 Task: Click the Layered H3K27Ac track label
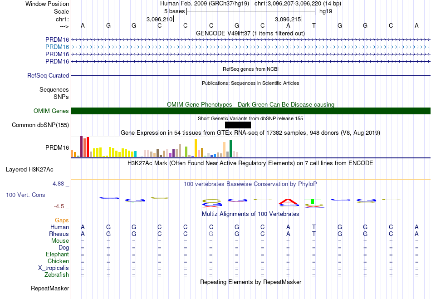pyautogui.click(x=29, y=170)
